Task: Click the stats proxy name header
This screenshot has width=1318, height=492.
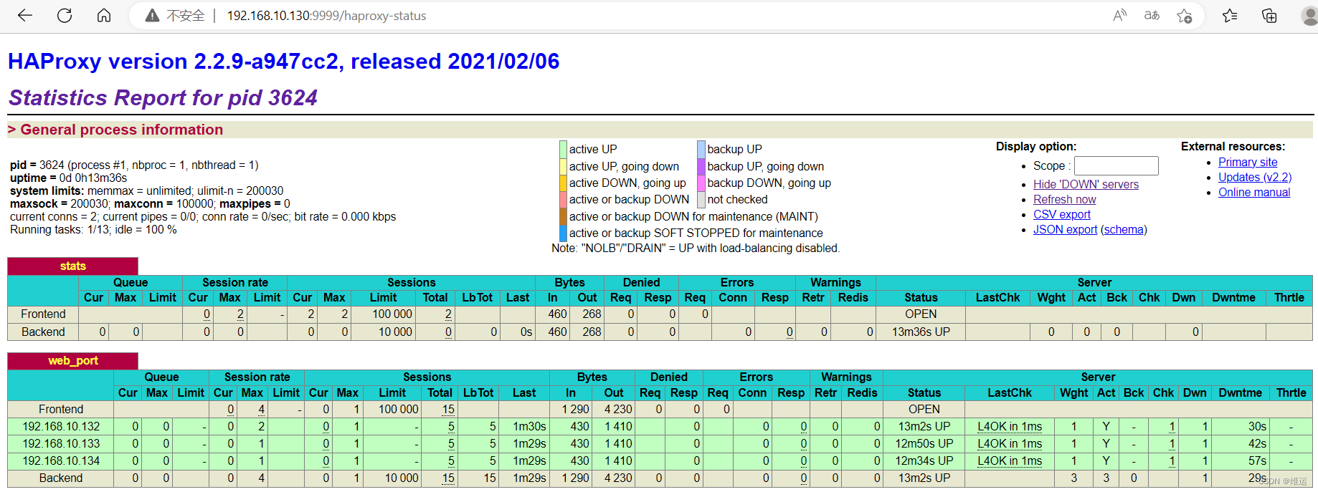Action: point(72,266)
